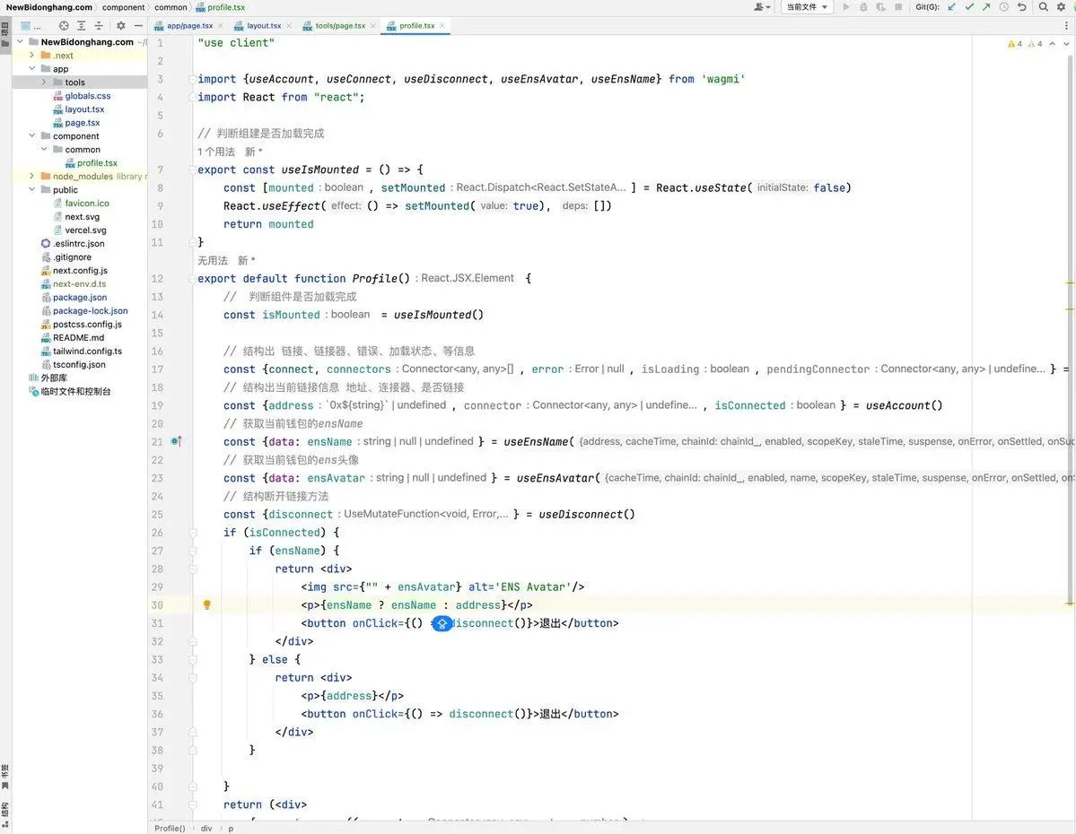
Task: Close the layout.tsx tab
Action: tap(289, 25)
